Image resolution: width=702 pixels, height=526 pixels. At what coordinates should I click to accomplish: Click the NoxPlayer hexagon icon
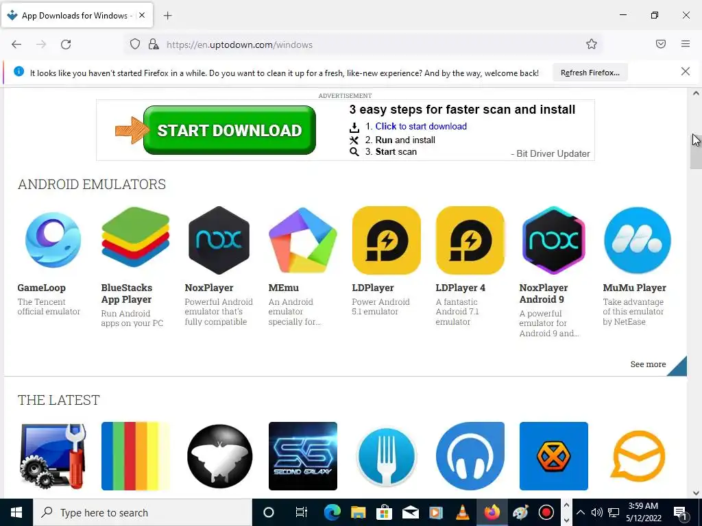(x=219, y=240)
